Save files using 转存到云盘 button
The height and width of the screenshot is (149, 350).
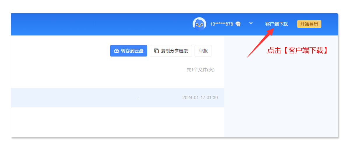[x=129, y=51]
